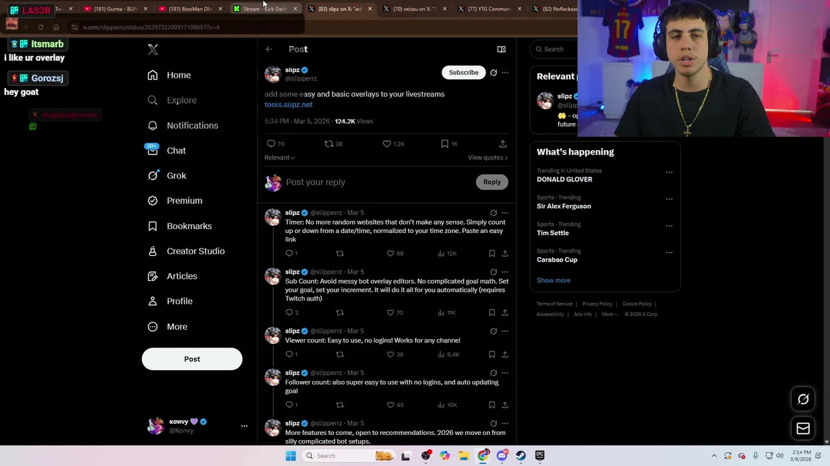This screenshot has height=466, width=830.
Task: Open Bookmarks in X sidebar
Action: [180, 226]
